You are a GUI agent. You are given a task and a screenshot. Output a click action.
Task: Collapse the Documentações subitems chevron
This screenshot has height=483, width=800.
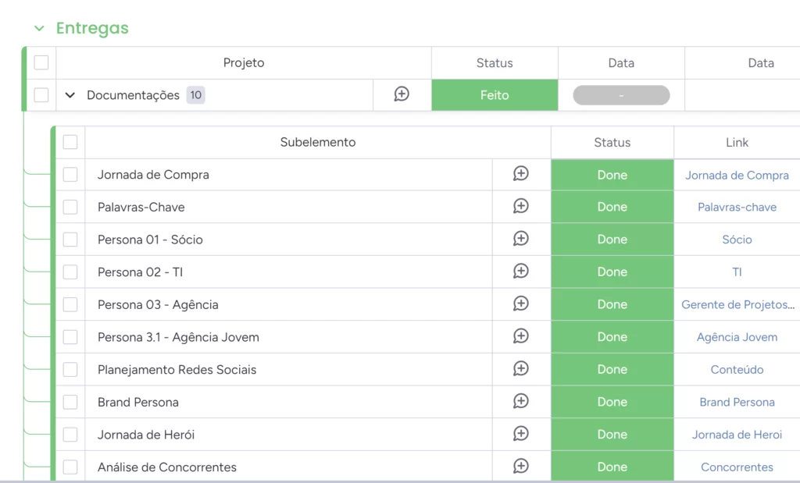70,95
